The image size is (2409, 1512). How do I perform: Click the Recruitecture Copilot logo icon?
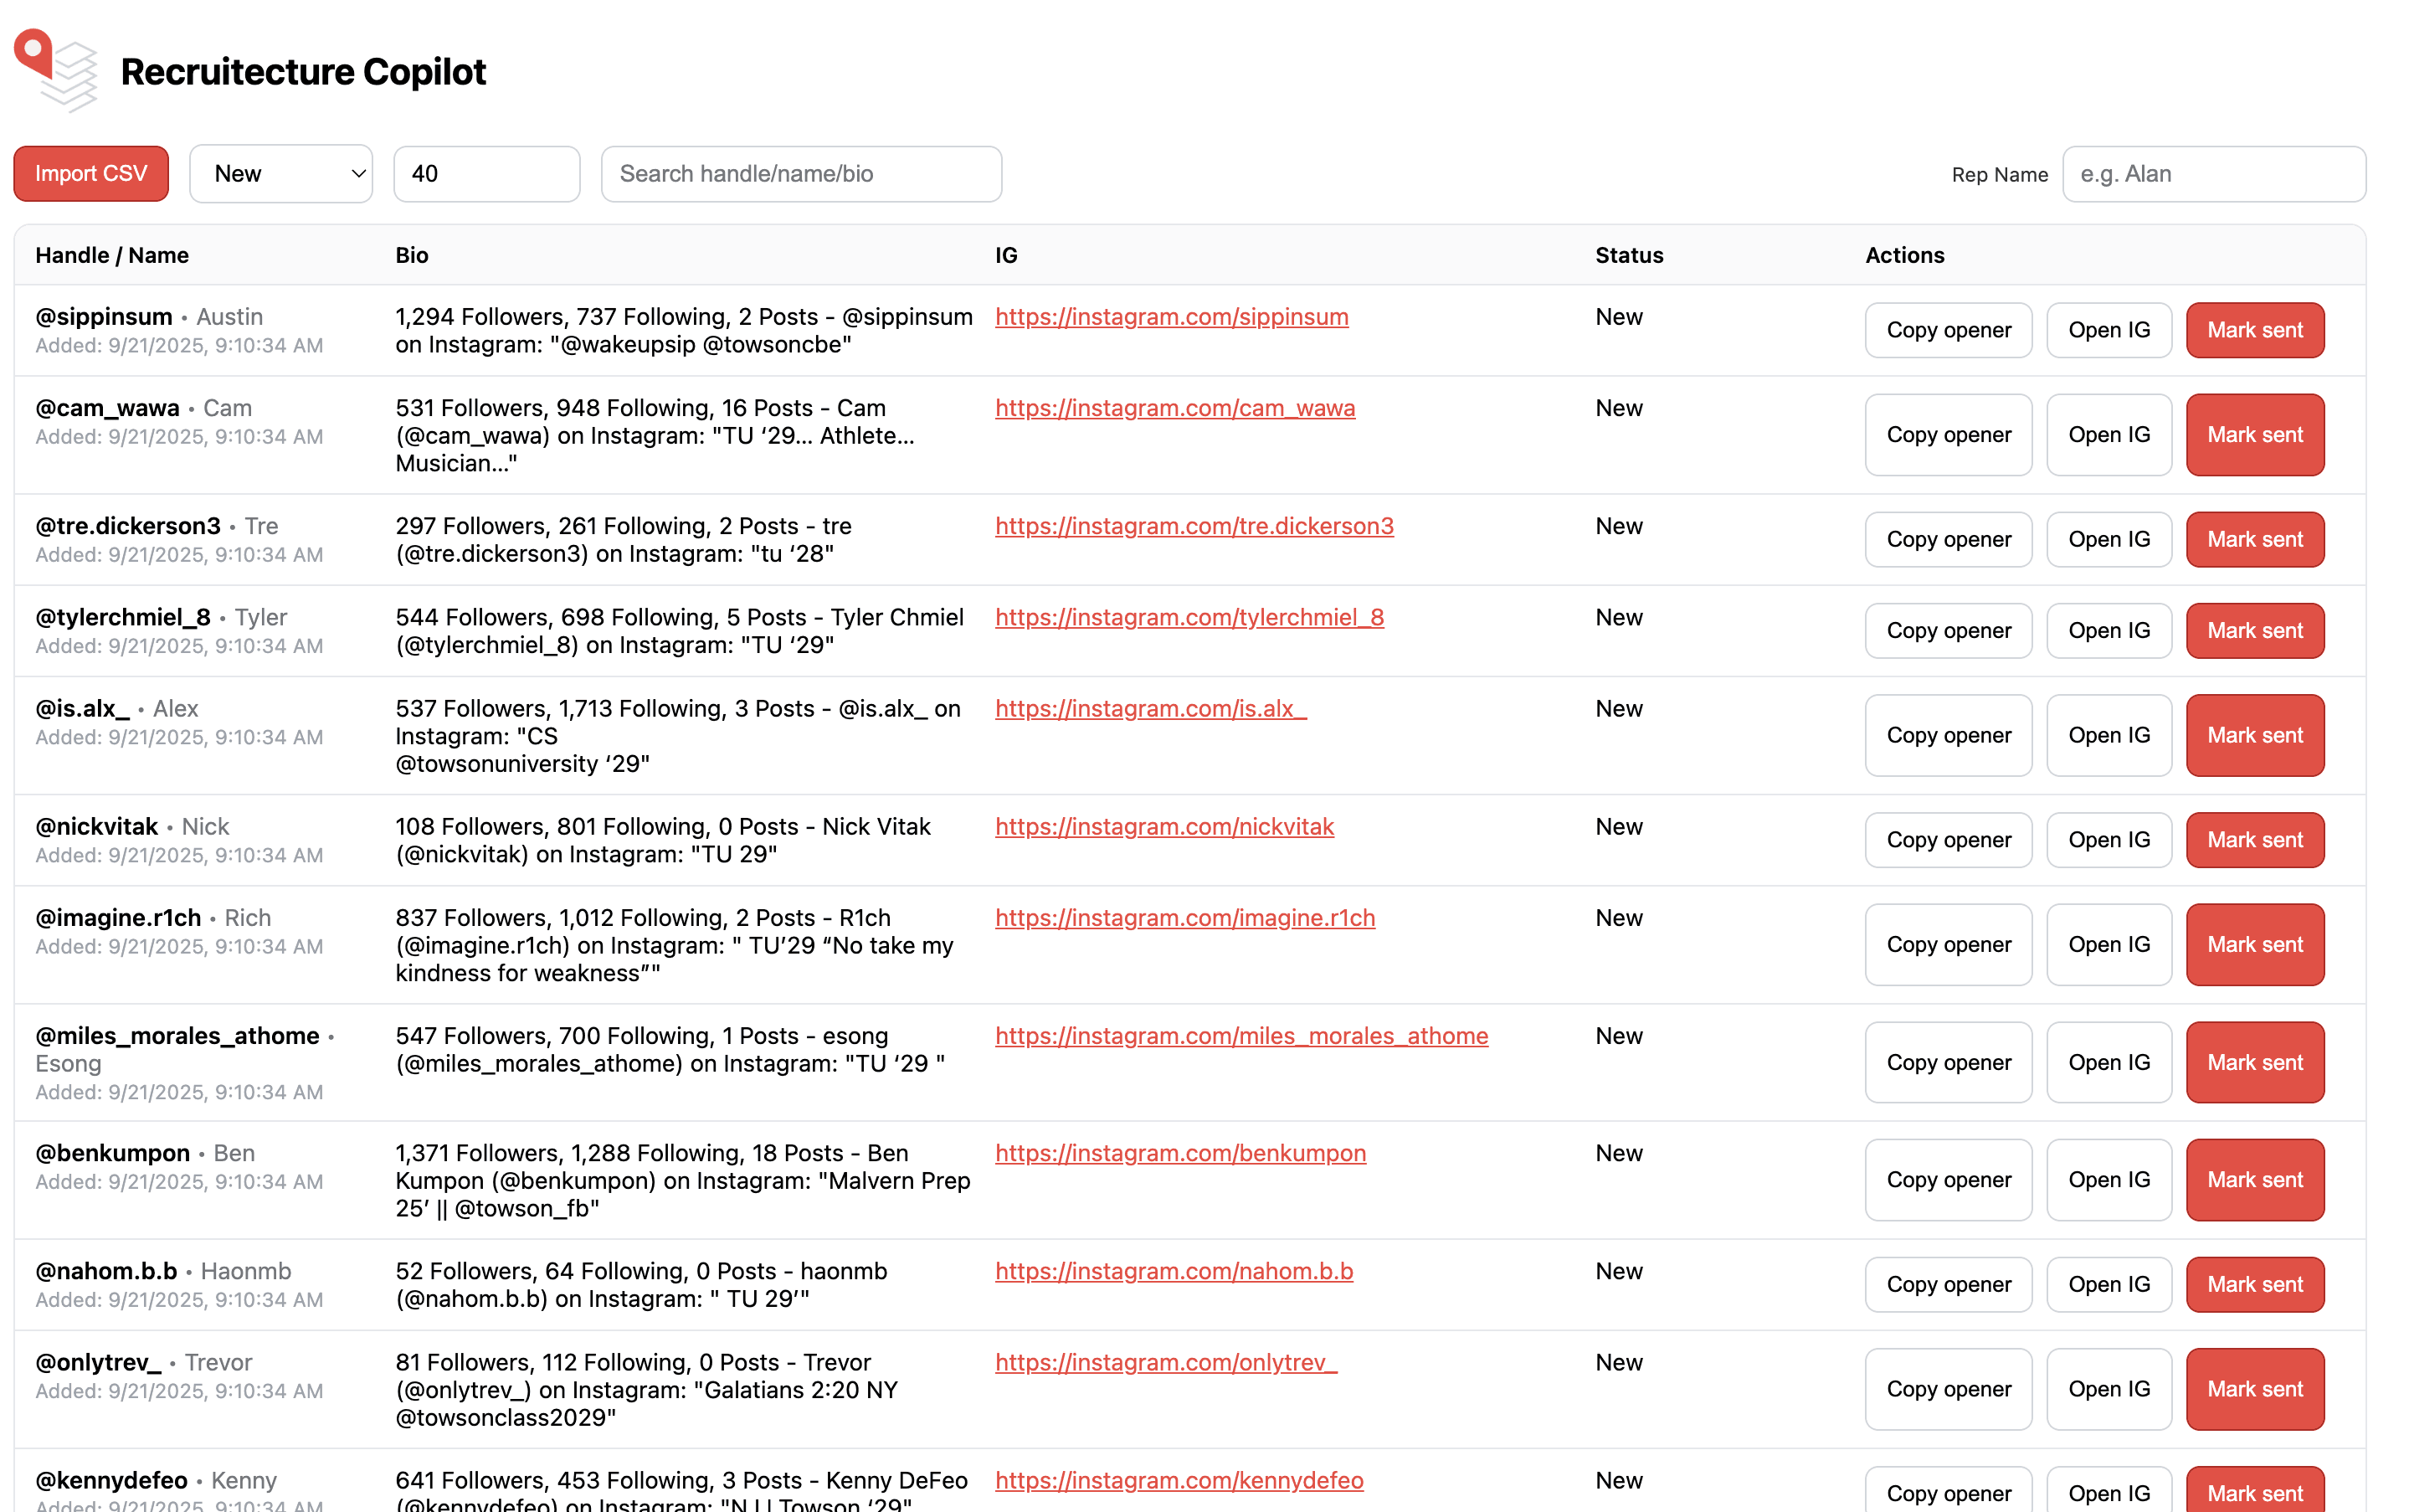click(57, 70)
